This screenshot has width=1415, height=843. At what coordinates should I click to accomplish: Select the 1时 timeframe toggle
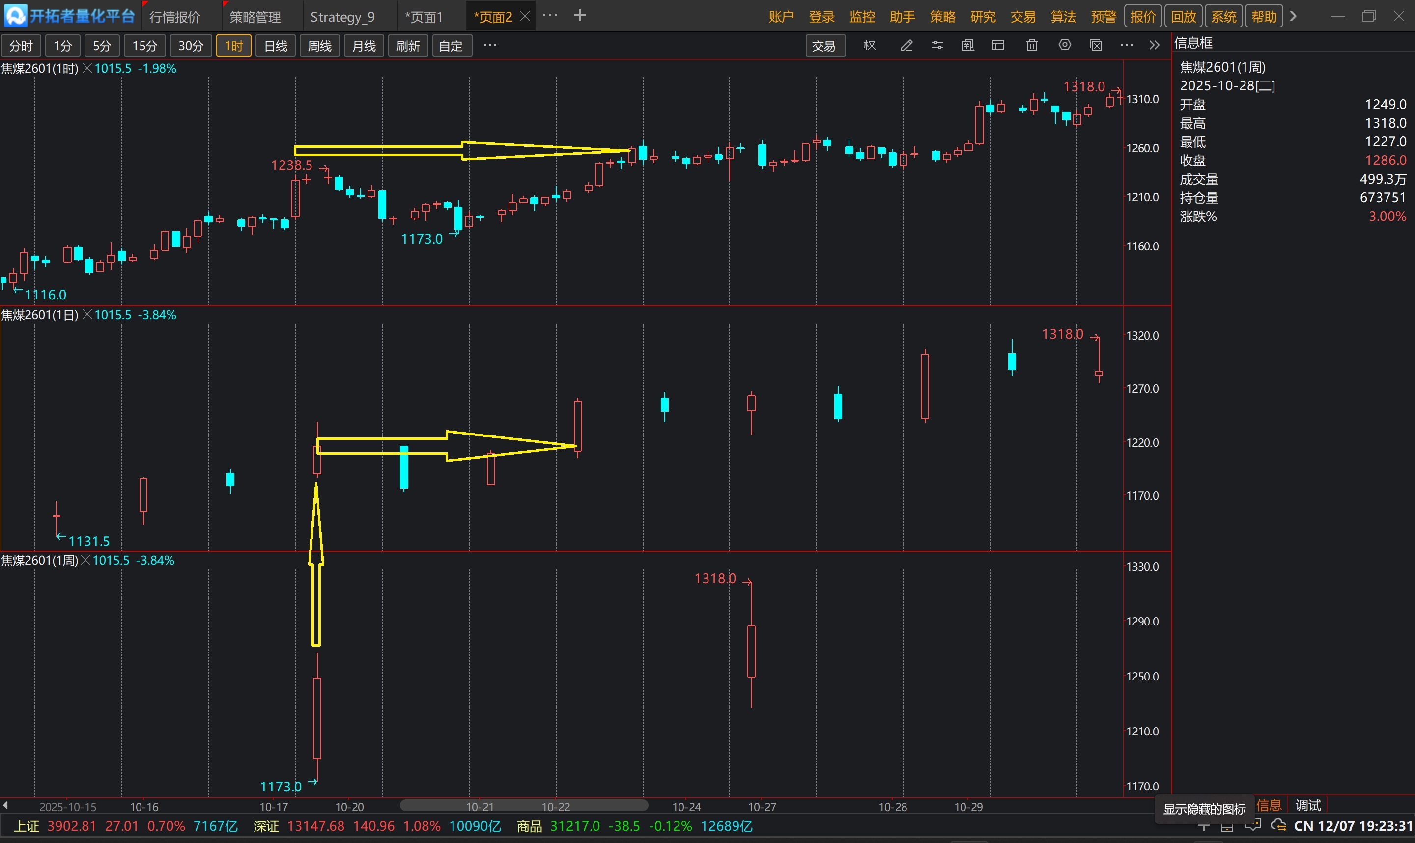click(233, 46)
